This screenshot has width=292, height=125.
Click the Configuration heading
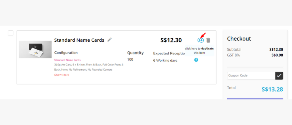(66, 53)
